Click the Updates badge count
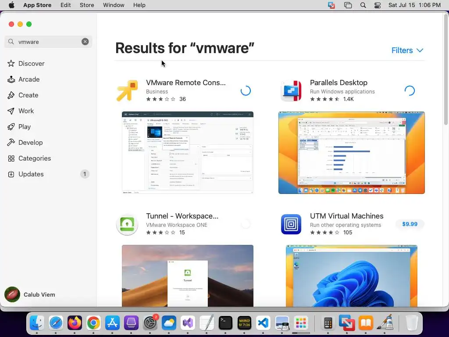 [x=85, y=174]
